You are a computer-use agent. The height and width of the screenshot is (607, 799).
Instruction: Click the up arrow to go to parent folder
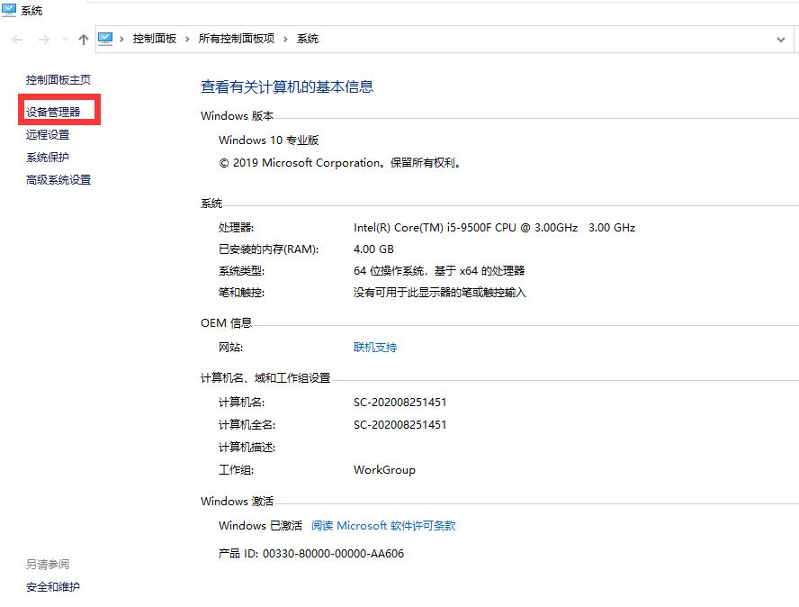coord(83,39)
